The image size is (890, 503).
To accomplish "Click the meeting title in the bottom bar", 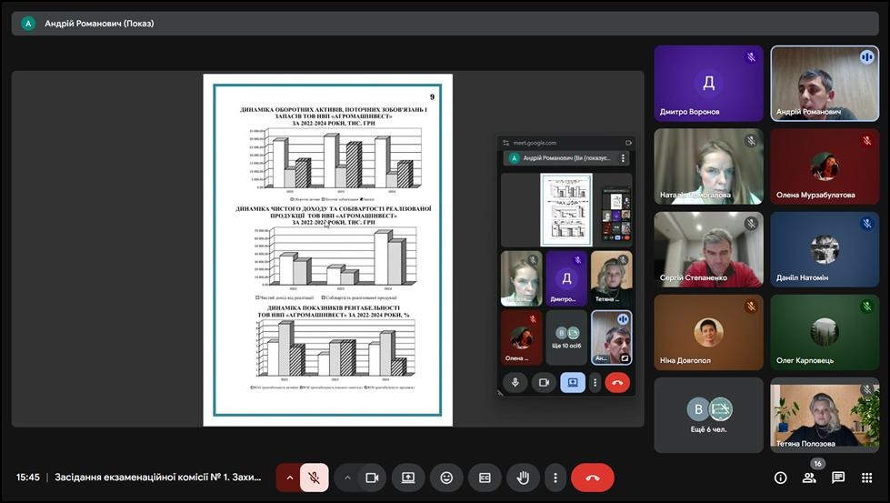I will [158, 478].
